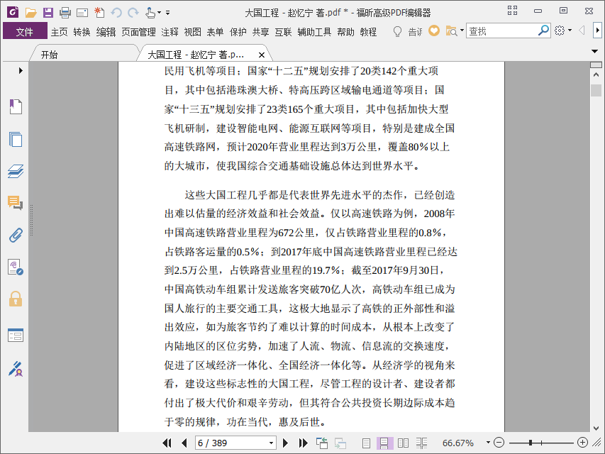The width and height of the screenshot is (605, 454).
Task: Switch to the 帮助 ribbon tab
Action: click(x=345, y=32)
